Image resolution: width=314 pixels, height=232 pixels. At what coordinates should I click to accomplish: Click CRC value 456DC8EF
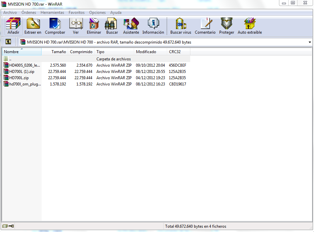(x=177, y=65)
